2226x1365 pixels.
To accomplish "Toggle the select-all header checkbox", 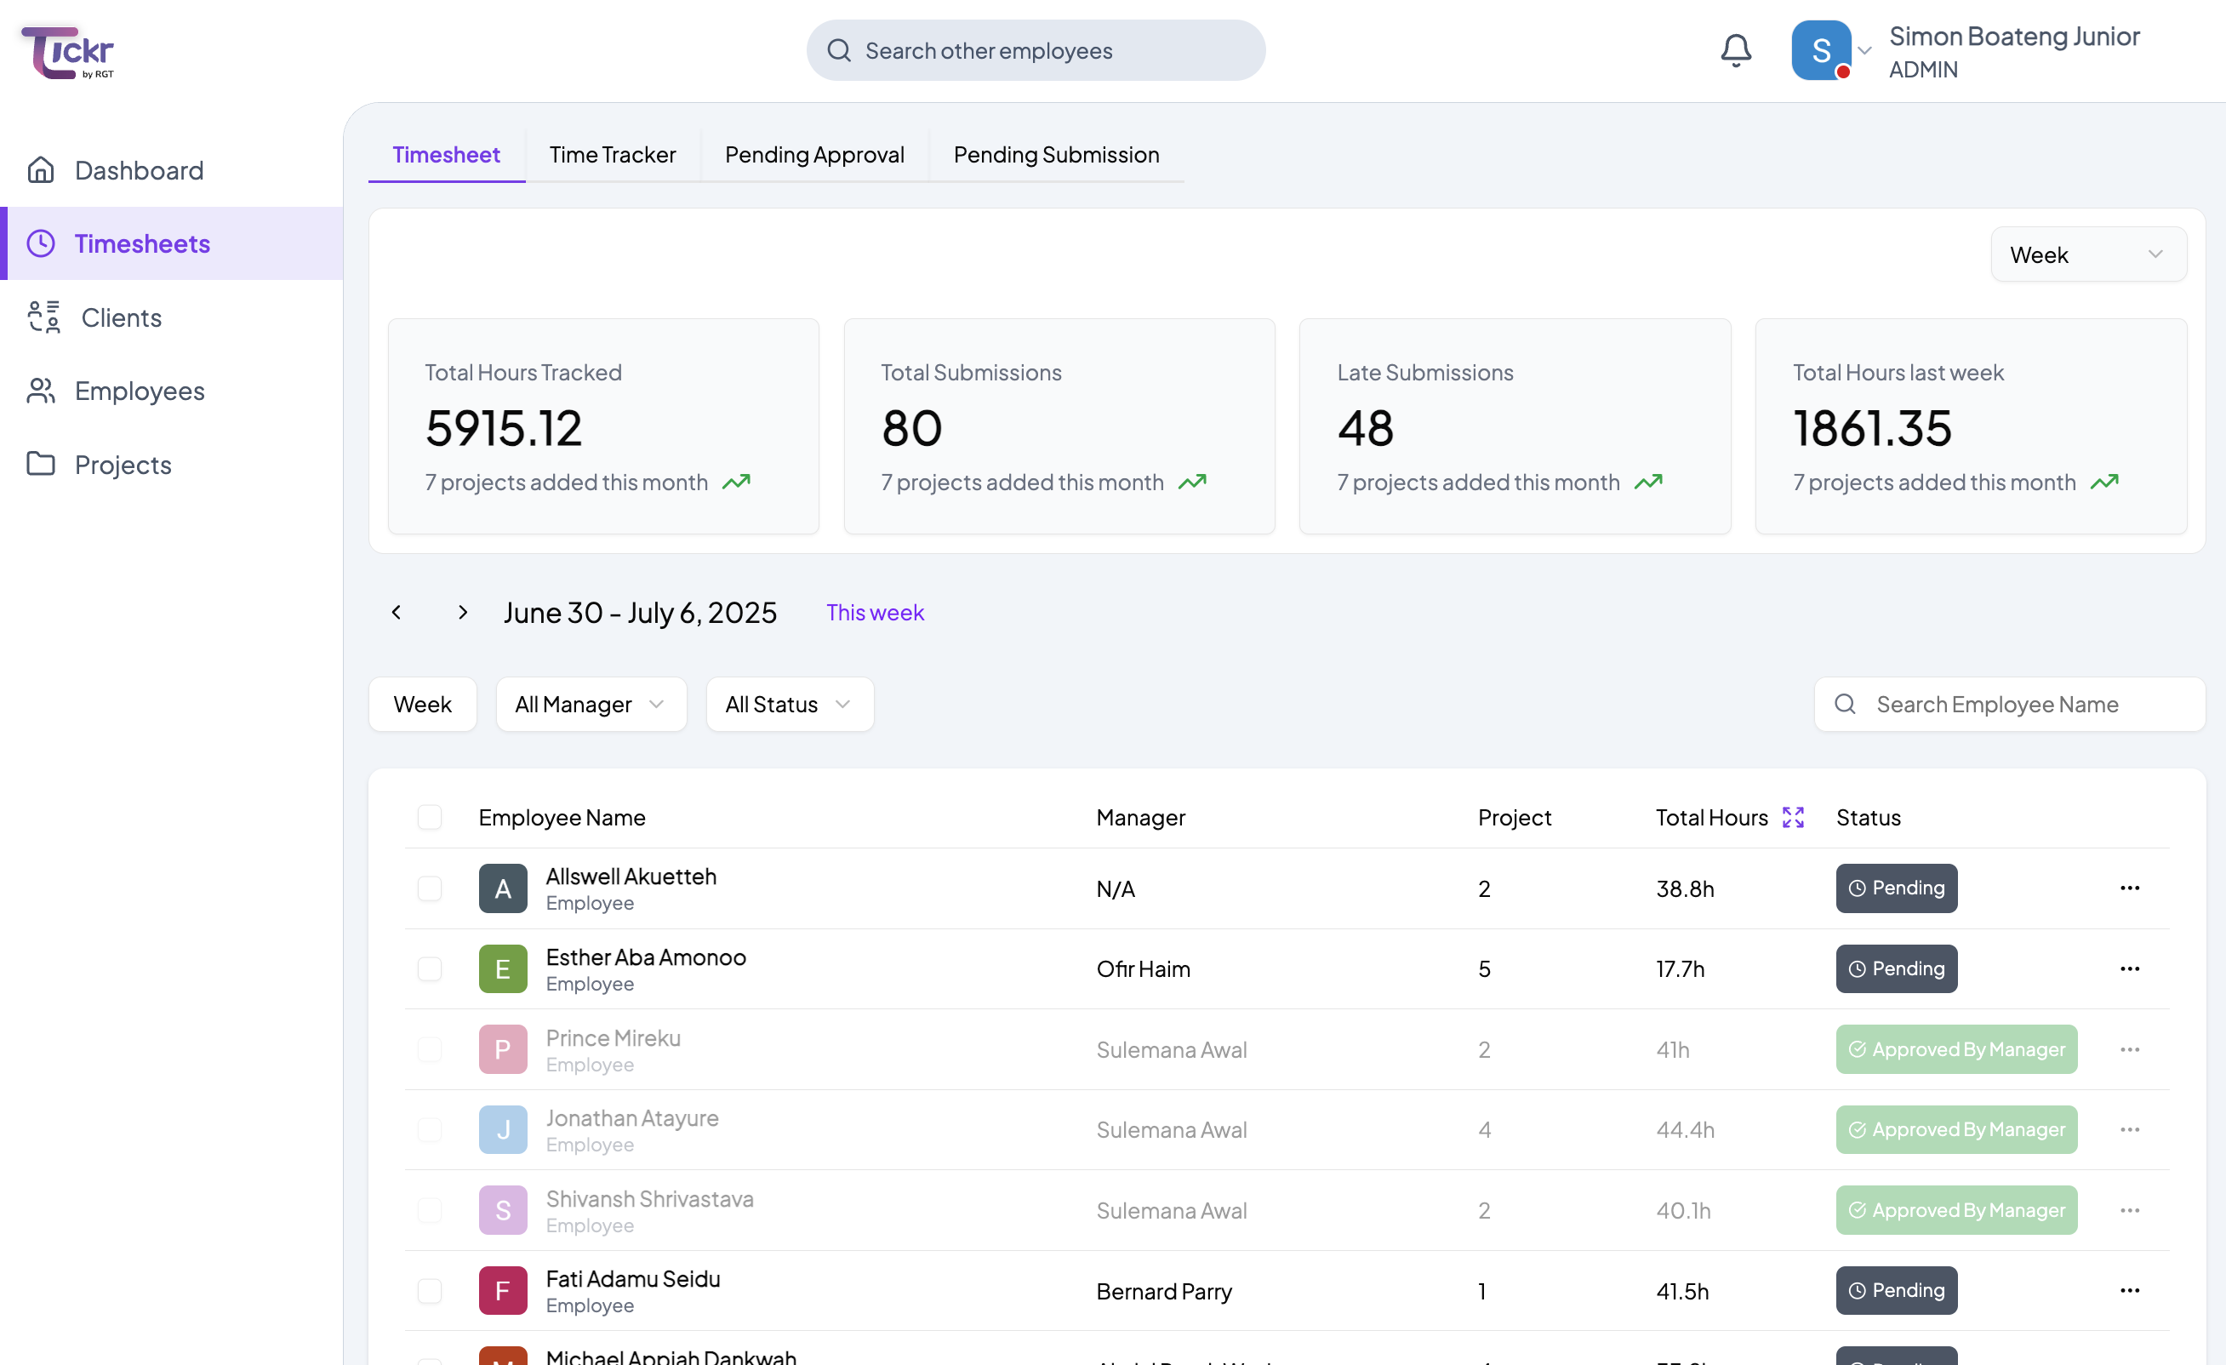I will (429, 817).
